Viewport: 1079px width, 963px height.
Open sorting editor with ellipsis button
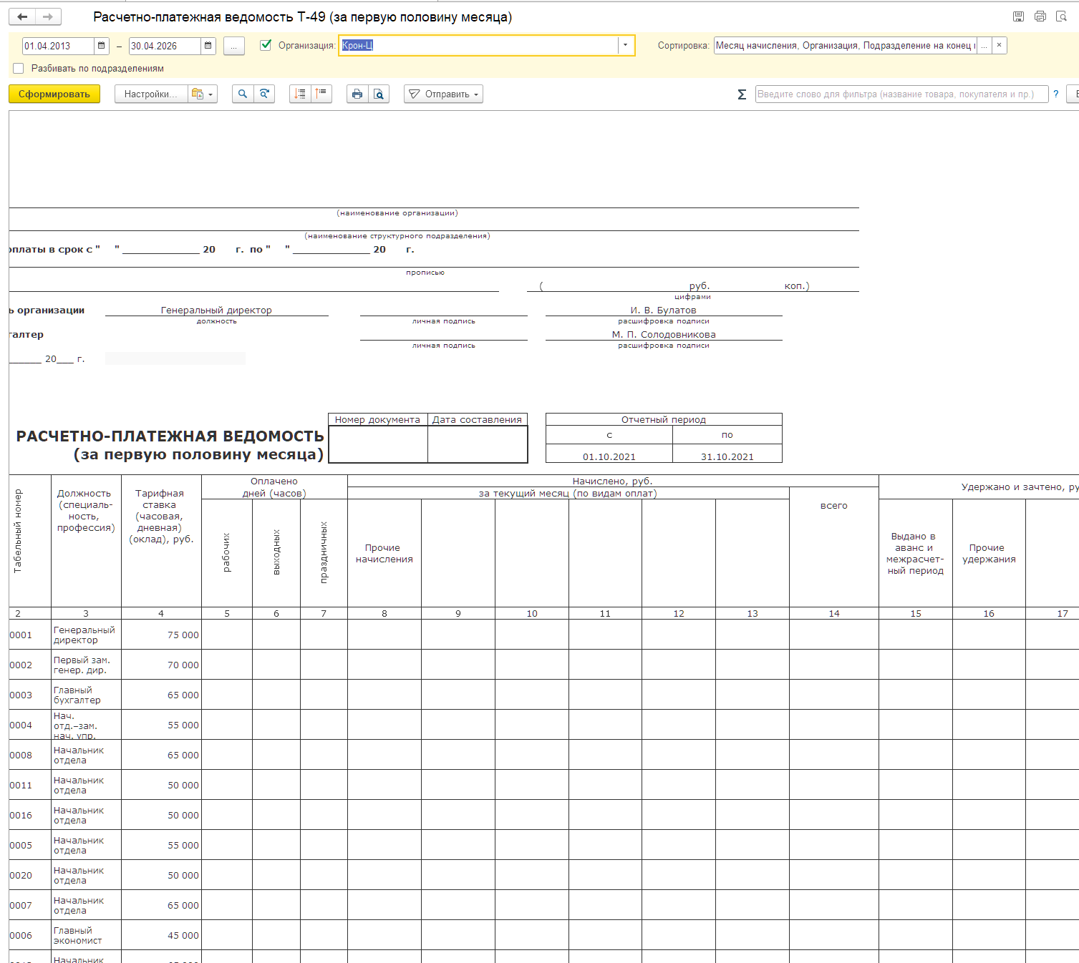984,45
